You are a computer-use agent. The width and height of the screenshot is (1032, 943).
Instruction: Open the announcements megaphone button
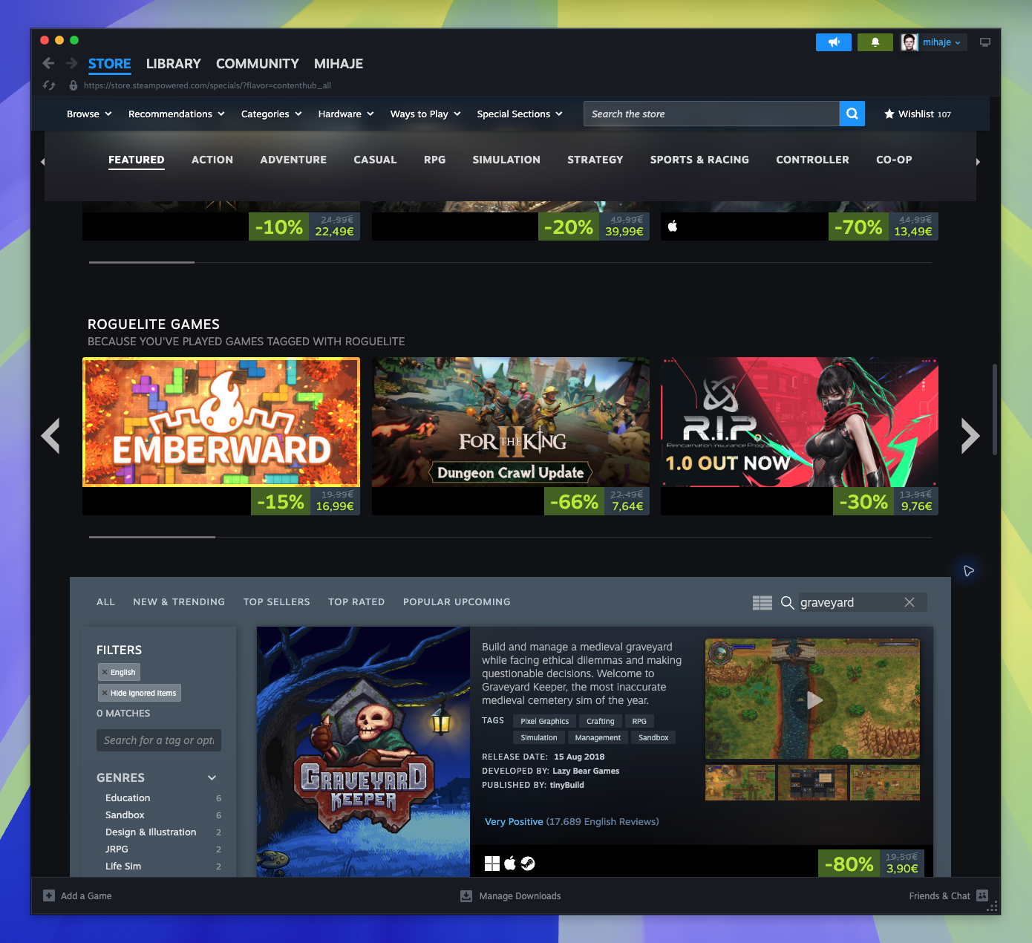834,42
